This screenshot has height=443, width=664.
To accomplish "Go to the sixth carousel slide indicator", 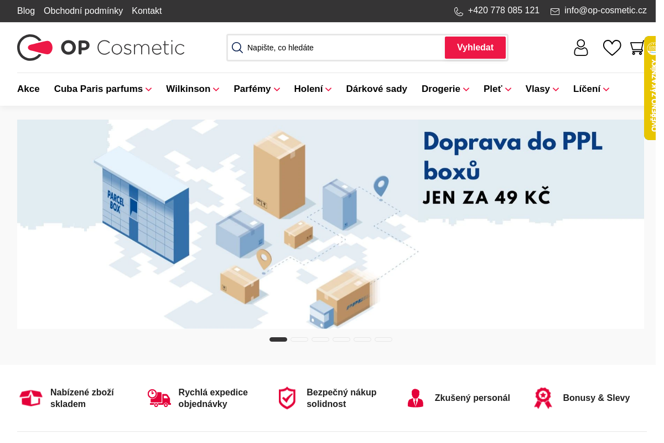I will click(x=383, y=339).
